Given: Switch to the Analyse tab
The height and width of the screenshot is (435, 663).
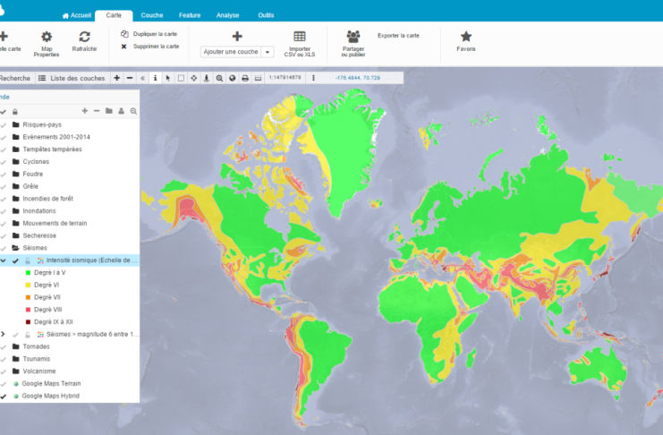Looking at the screenshot, I should [227, 15].
